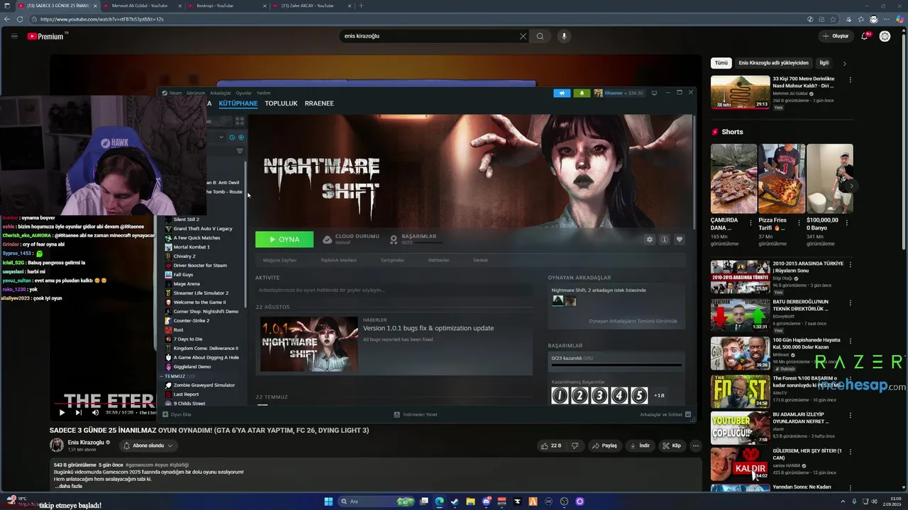Image resolution: width=908 pixels, height=510 pixels.
Task: Select Mortal Kombat 1 in library list
Action: (x=192, y=247)
